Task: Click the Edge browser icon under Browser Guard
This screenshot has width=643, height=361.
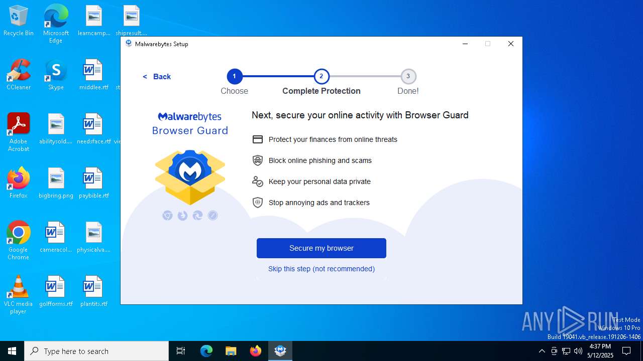Action: point(198,216)
